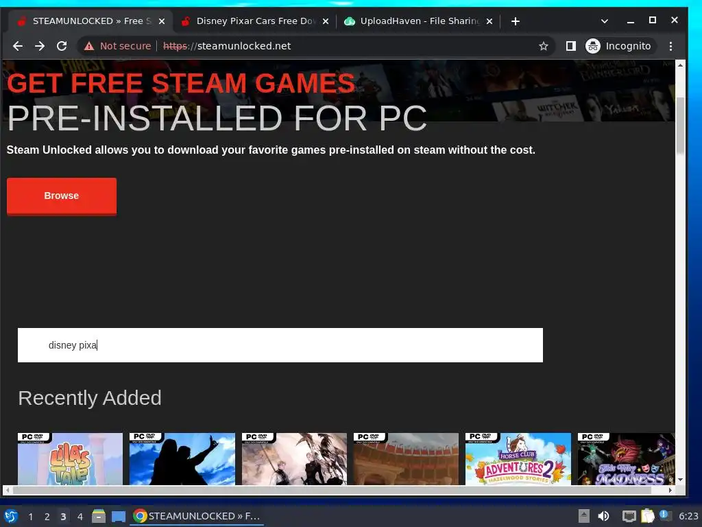The height and width of the screenshot is (527, 702).
Task: Reload the steamunlocked page
Action: click(62, 46)
